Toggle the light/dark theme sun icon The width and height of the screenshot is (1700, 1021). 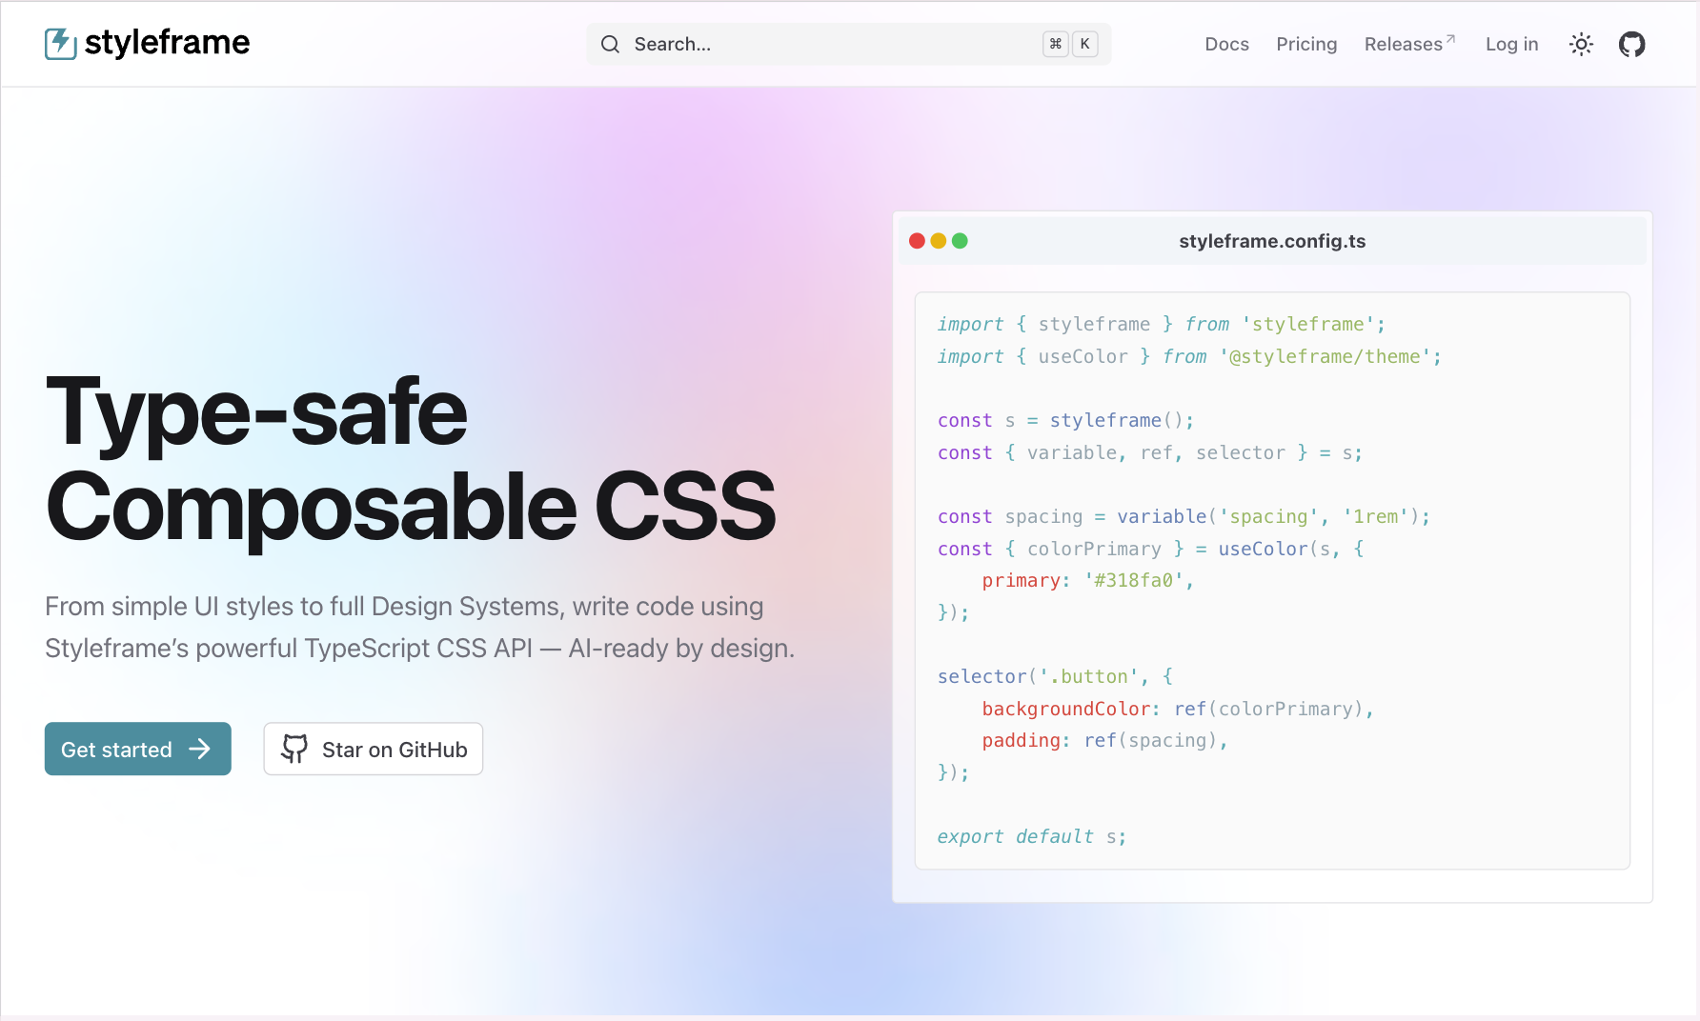tap(1581, 44)
